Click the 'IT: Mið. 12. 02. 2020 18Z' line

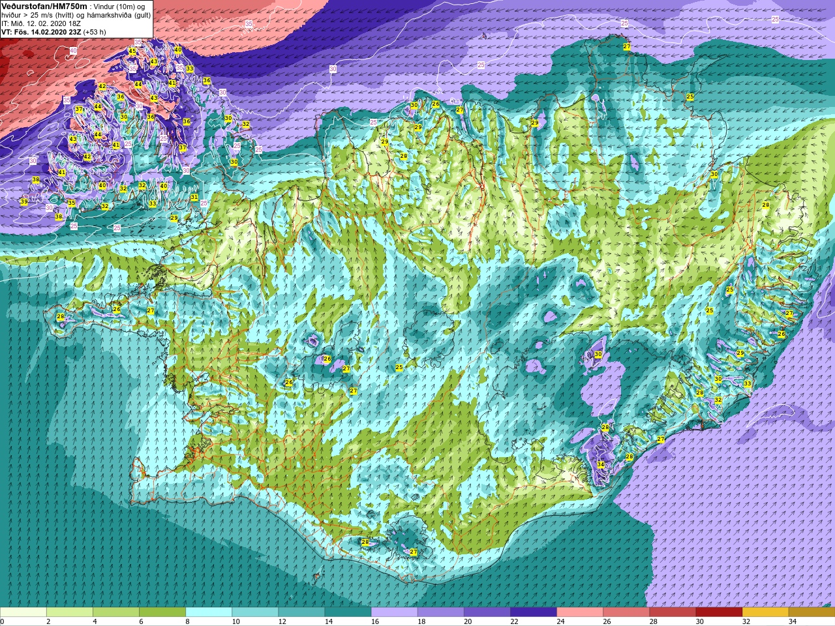[41, 23]
